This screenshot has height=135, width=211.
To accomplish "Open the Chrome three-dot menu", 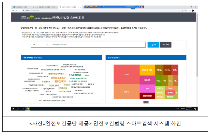I will pyautogui.click(x=196, y=10).
